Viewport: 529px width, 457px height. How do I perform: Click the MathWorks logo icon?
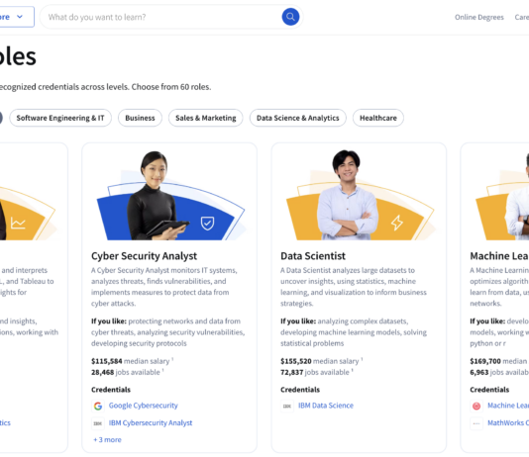click(476, 423)
